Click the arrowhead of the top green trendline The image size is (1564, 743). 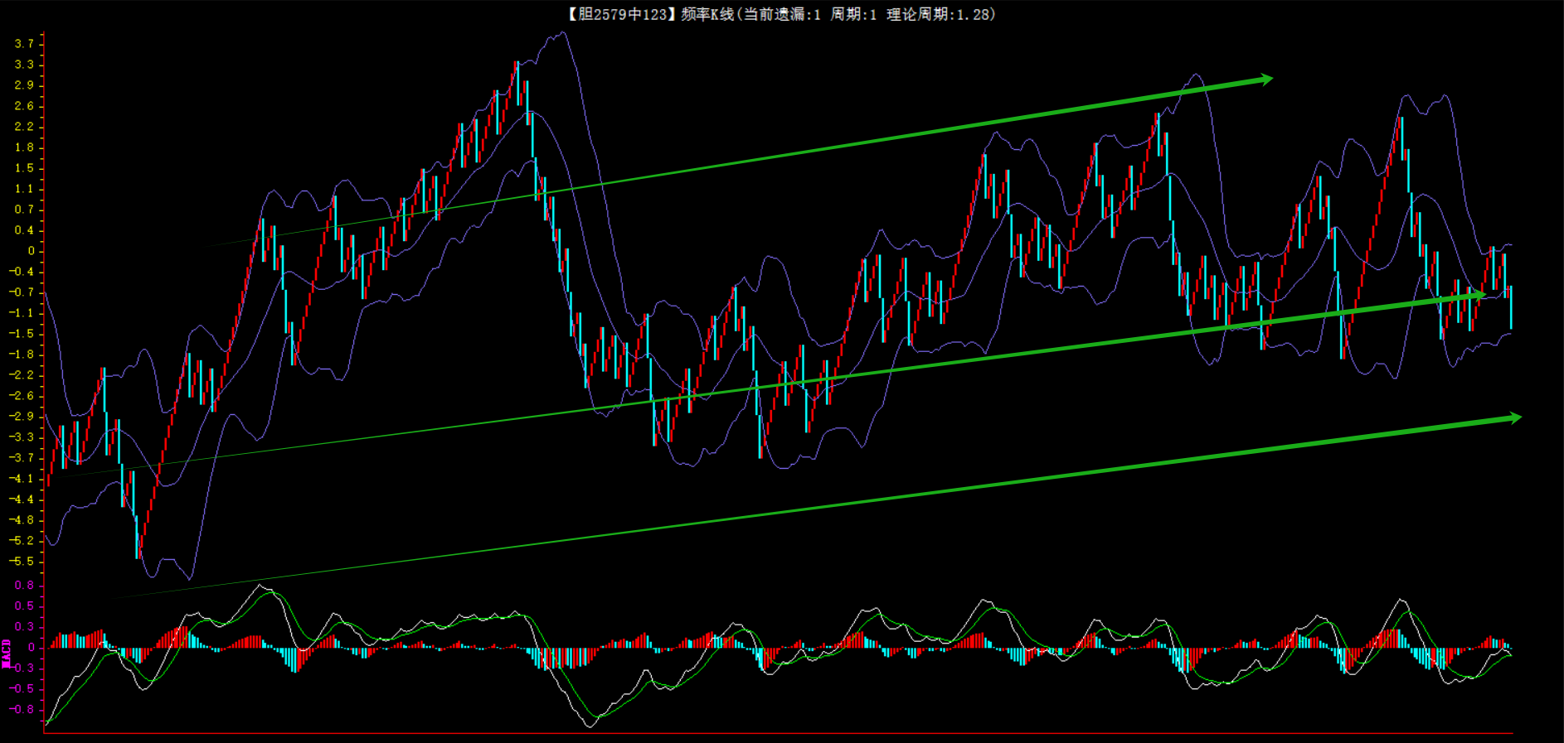pos(1265,80)
